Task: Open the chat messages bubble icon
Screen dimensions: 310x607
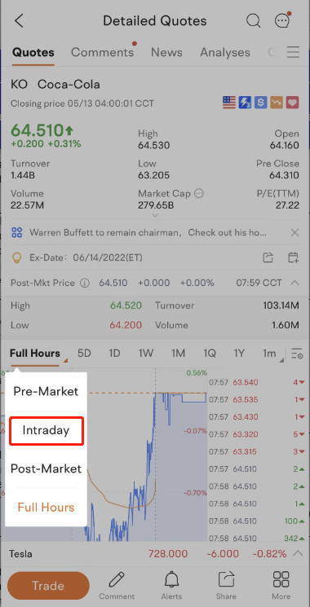Action: pyautogui.click(x=282, y=20)
